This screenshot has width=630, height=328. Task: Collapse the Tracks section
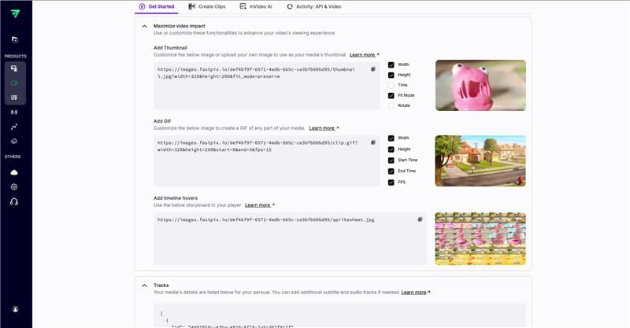[x=144, y=286]
